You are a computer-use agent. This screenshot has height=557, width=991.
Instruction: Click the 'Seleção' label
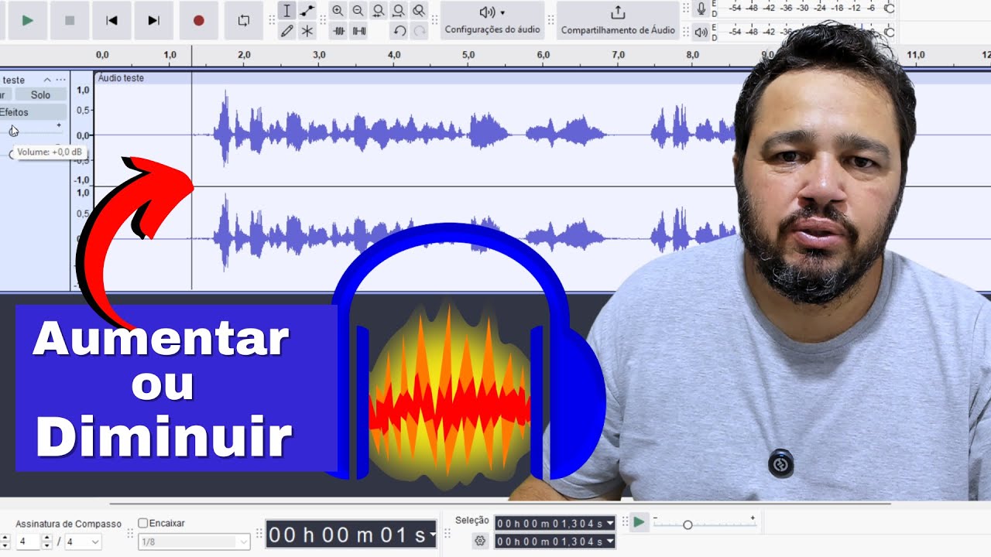tap(472, 521)
